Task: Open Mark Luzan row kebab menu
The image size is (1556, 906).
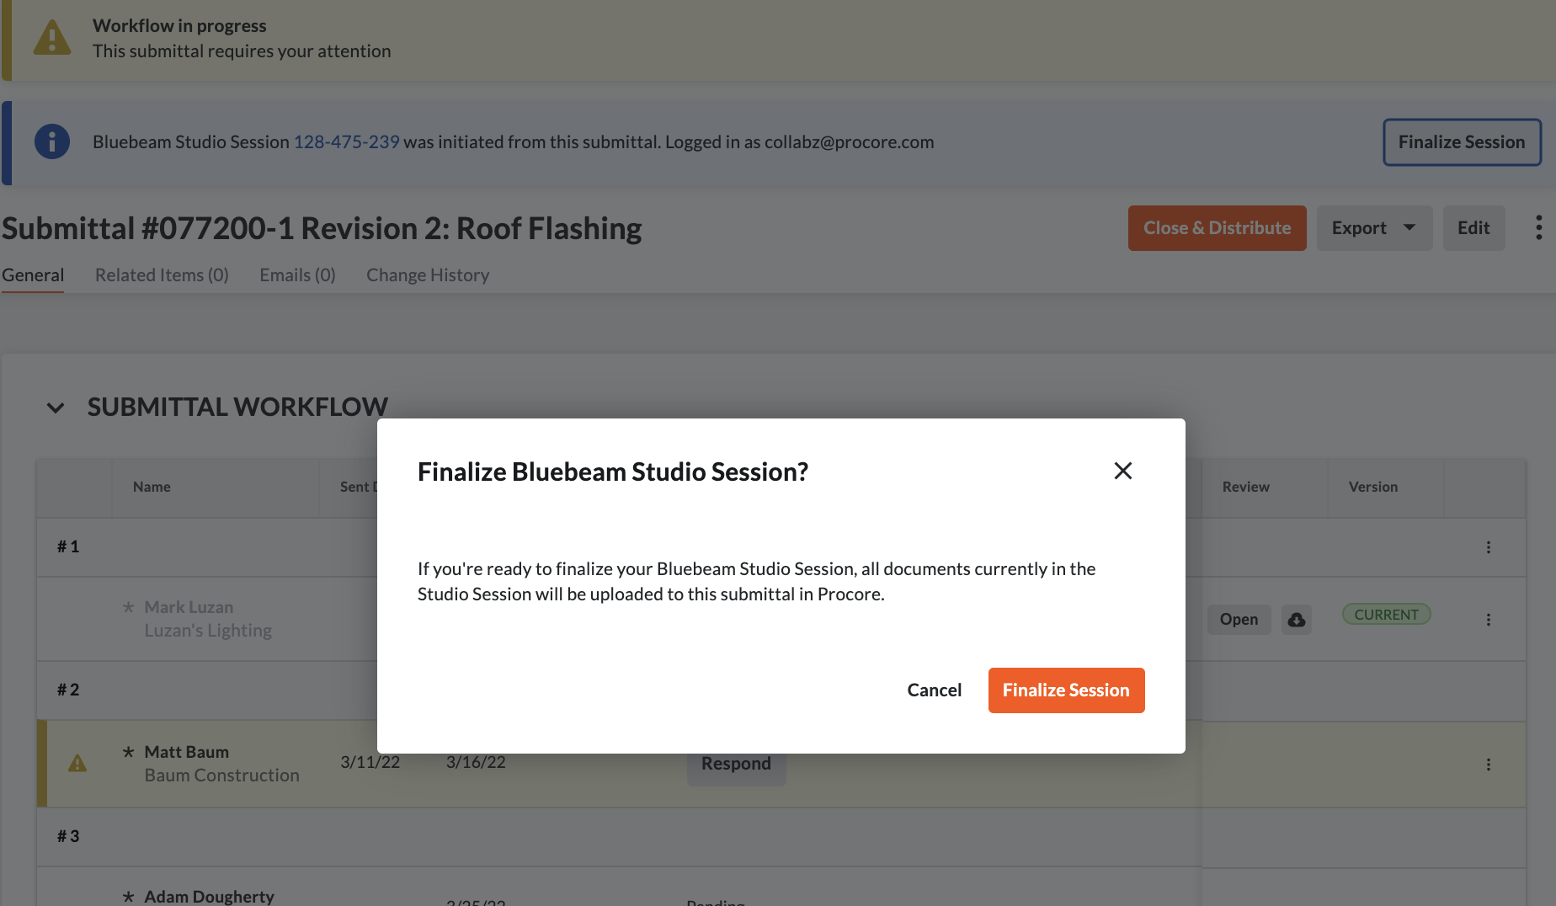Action: click(1488, 620)
